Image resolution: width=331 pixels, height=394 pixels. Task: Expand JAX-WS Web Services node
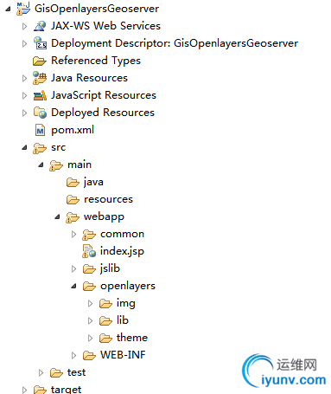pyautogui.click(x=25, y=26)
